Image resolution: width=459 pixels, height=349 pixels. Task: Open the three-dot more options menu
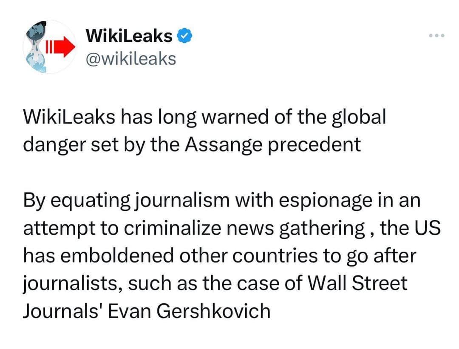(436, 36)
